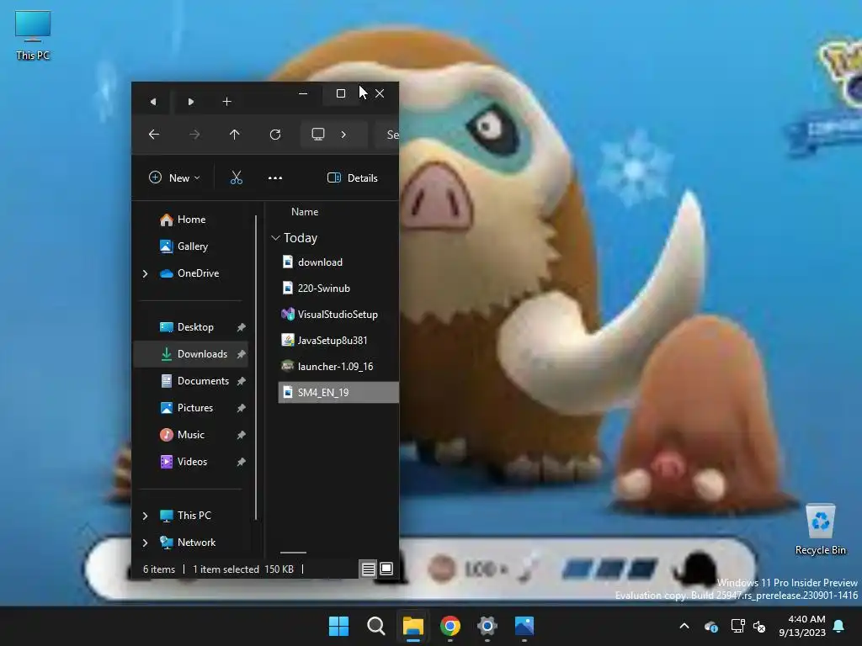Switch to large thumbnails view in status bar

point(386,569)
